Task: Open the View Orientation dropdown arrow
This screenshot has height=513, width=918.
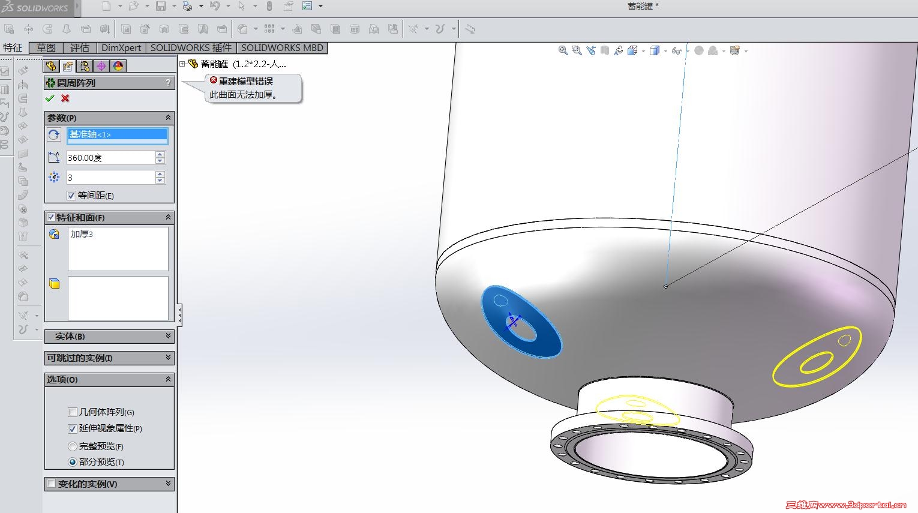Action: point(643,51)
